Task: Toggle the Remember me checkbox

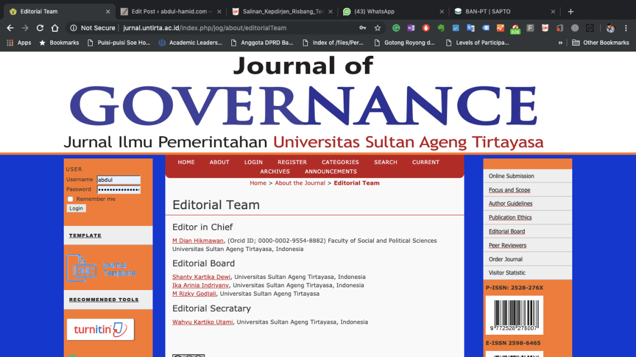Action: point(70,199)
